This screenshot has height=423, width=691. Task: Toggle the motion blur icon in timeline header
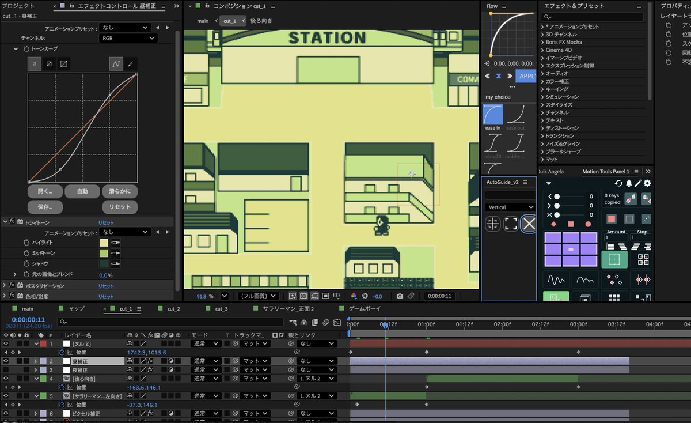click(326, 322)
